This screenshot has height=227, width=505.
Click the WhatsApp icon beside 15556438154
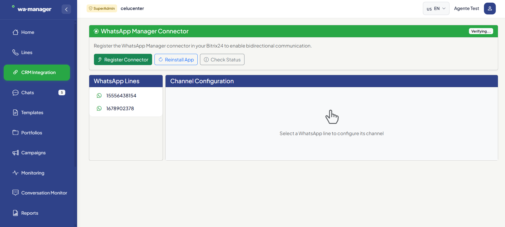click(x=99, y=96)
